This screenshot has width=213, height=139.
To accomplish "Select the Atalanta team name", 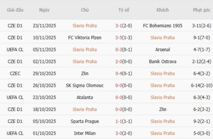I will (x=85, y=97).
